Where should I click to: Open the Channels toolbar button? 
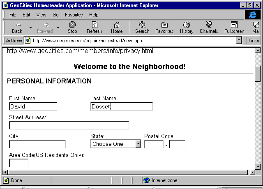tap(209, 28)
